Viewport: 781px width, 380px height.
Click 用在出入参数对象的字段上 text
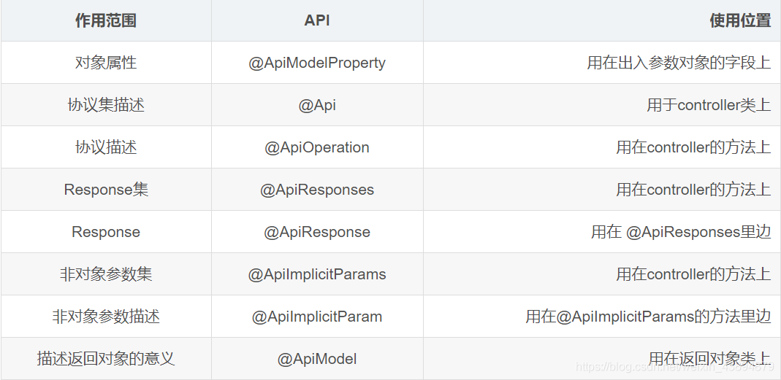tap(679, 63)
